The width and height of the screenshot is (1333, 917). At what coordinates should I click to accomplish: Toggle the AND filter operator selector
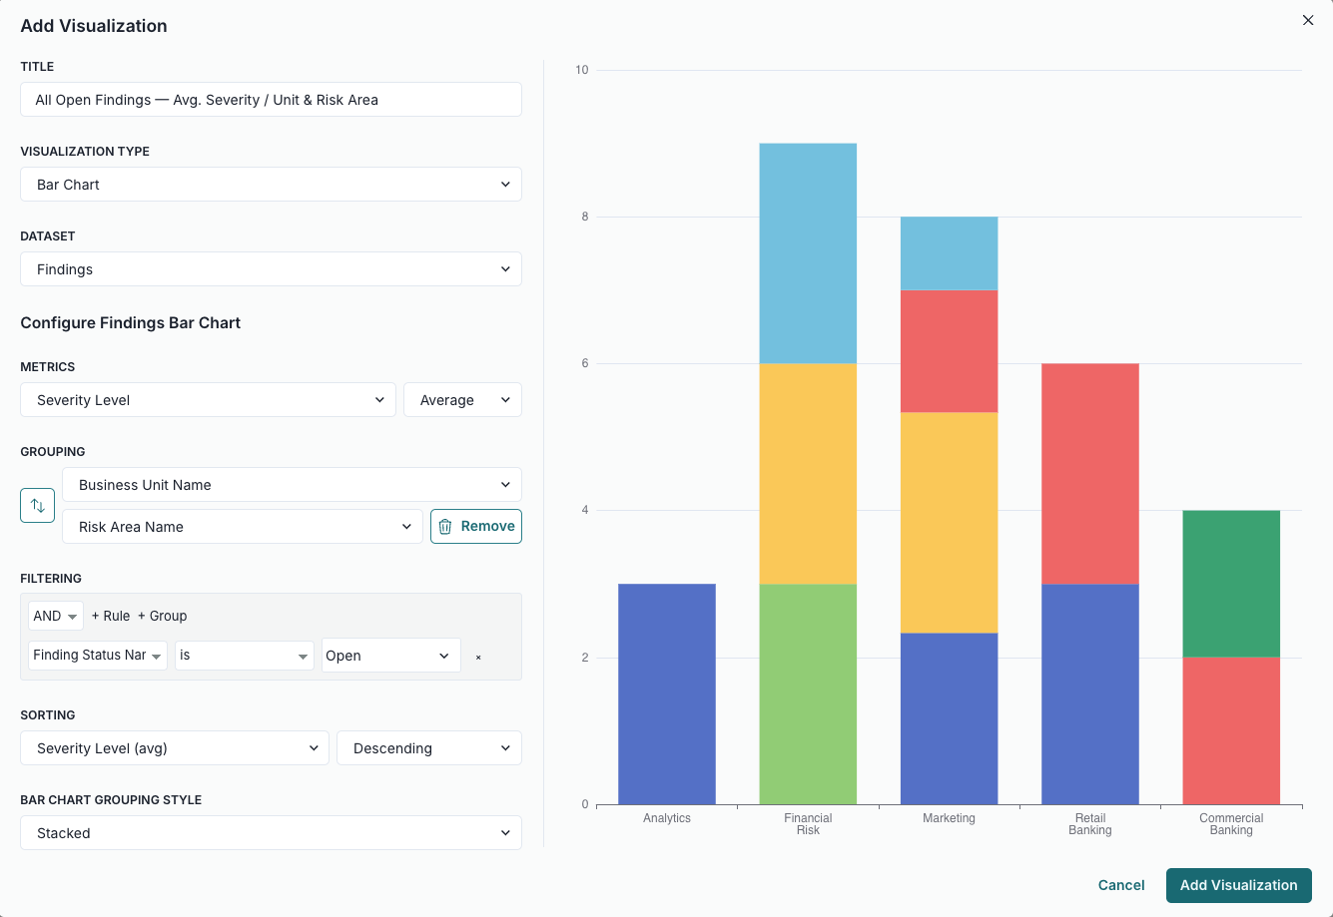[55, 617]
